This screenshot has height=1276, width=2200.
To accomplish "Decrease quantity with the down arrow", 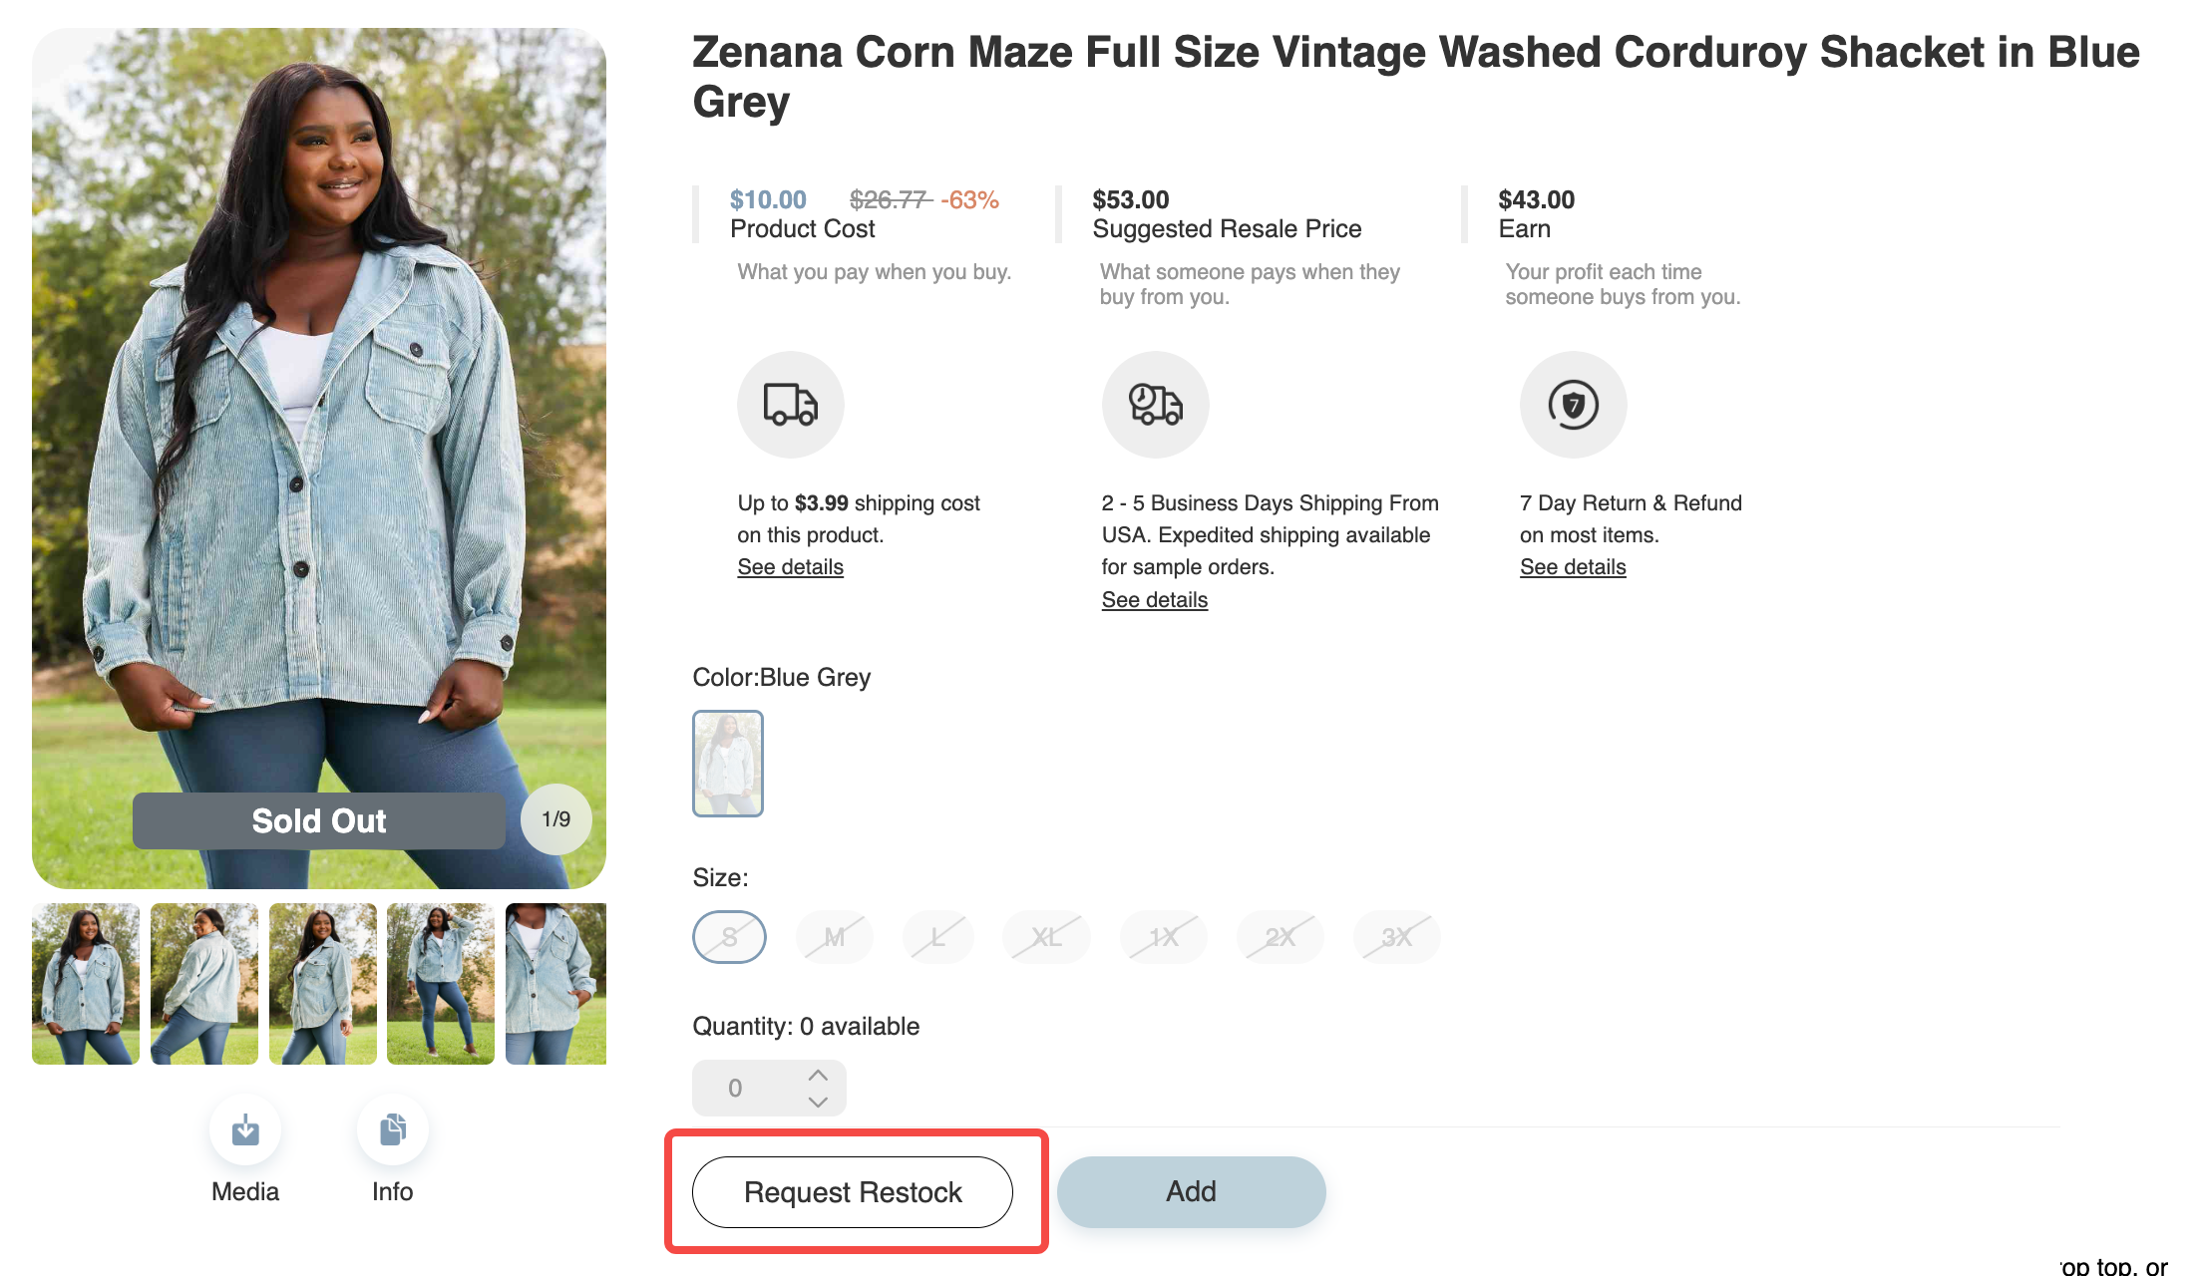I will click(818, 1102).
